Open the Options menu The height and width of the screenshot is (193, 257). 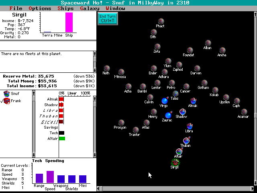[40, 8]
